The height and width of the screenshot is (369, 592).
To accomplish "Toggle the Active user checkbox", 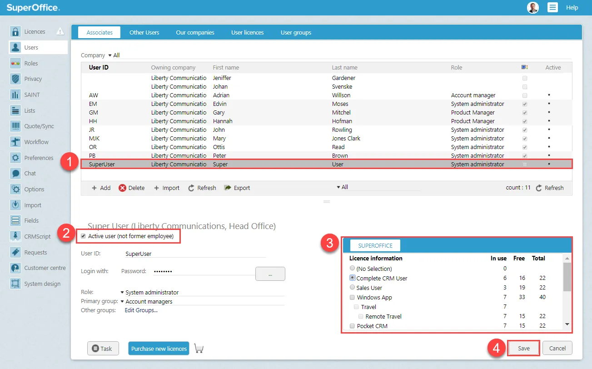I will pos(83,236).
